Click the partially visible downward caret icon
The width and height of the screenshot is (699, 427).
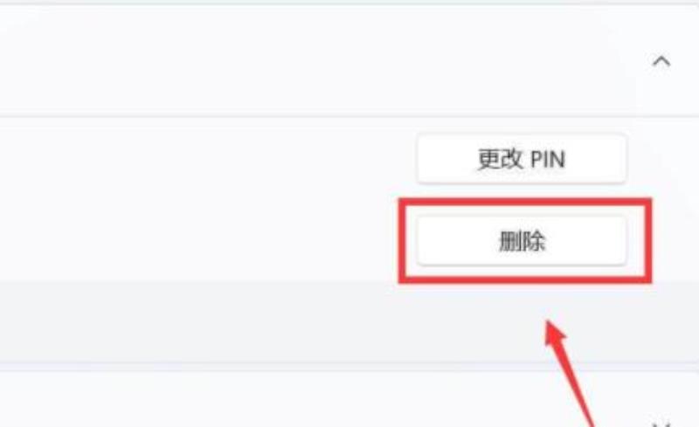pos(661,424)
